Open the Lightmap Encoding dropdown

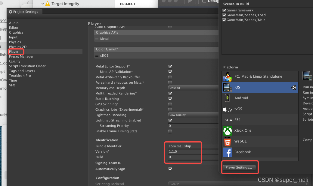193,115
